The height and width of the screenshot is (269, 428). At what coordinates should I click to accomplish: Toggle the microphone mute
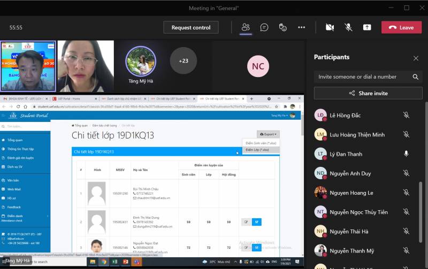[348, 27]
